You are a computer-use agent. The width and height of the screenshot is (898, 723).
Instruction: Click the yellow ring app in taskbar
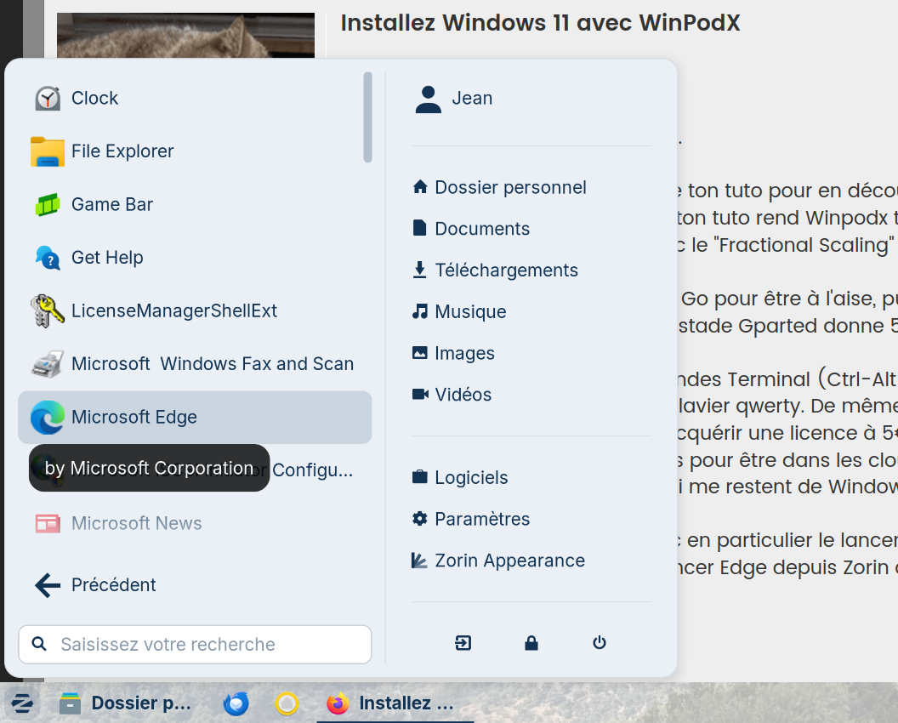coord(287,703)
